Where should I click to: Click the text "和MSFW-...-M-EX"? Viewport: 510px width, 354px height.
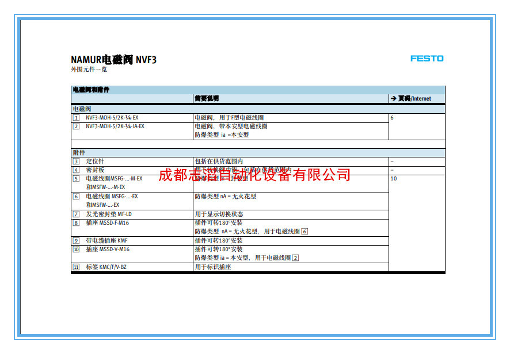tap(106, 187)
